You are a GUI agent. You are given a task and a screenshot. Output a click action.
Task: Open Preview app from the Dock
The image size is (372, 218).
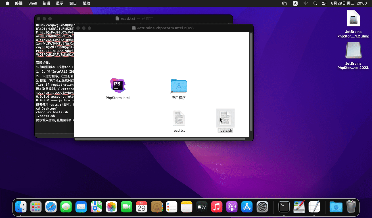click(299, 207)
